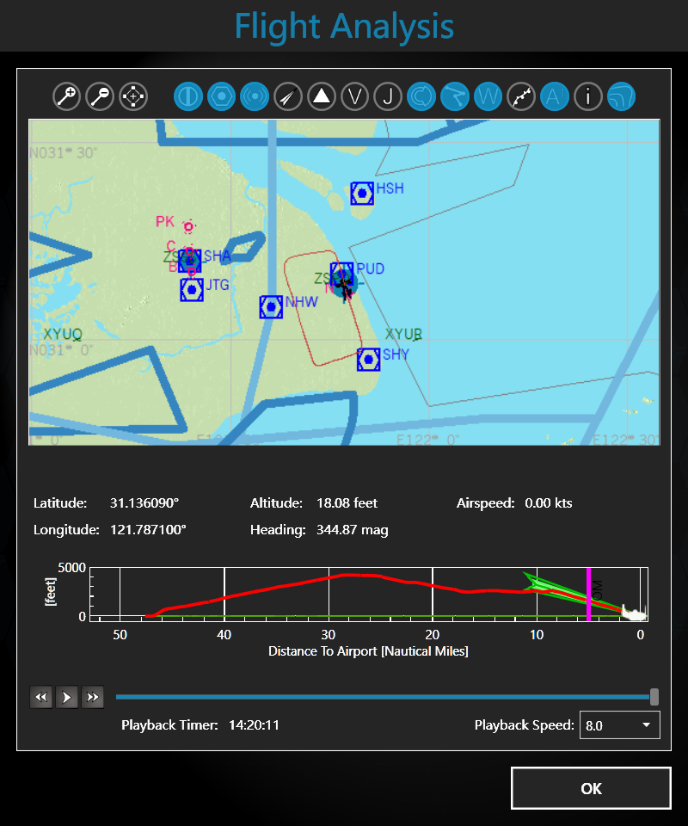This screenshot has width=688, height=826.
Task: Open the Playback Speed dropdown
Action: (619, 725)
